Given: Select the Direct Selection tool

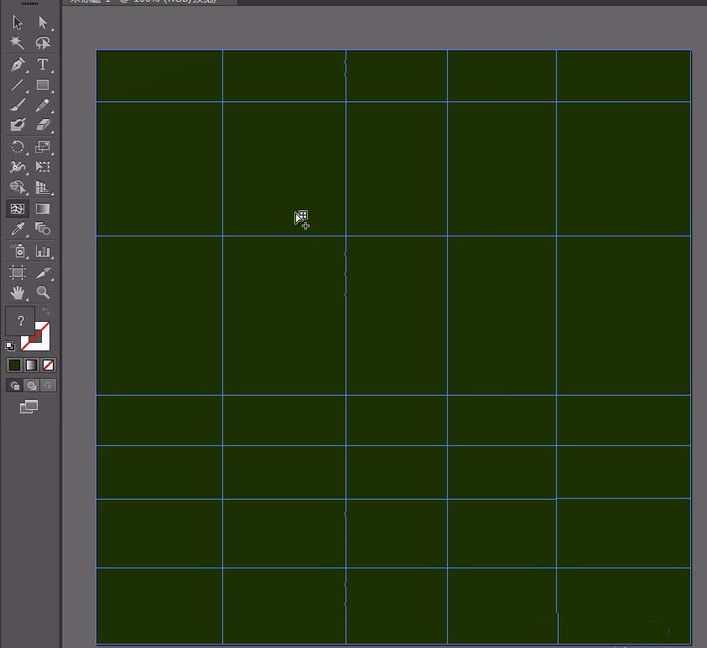Looking at the screenshot, I should click(x=43, y=23).
